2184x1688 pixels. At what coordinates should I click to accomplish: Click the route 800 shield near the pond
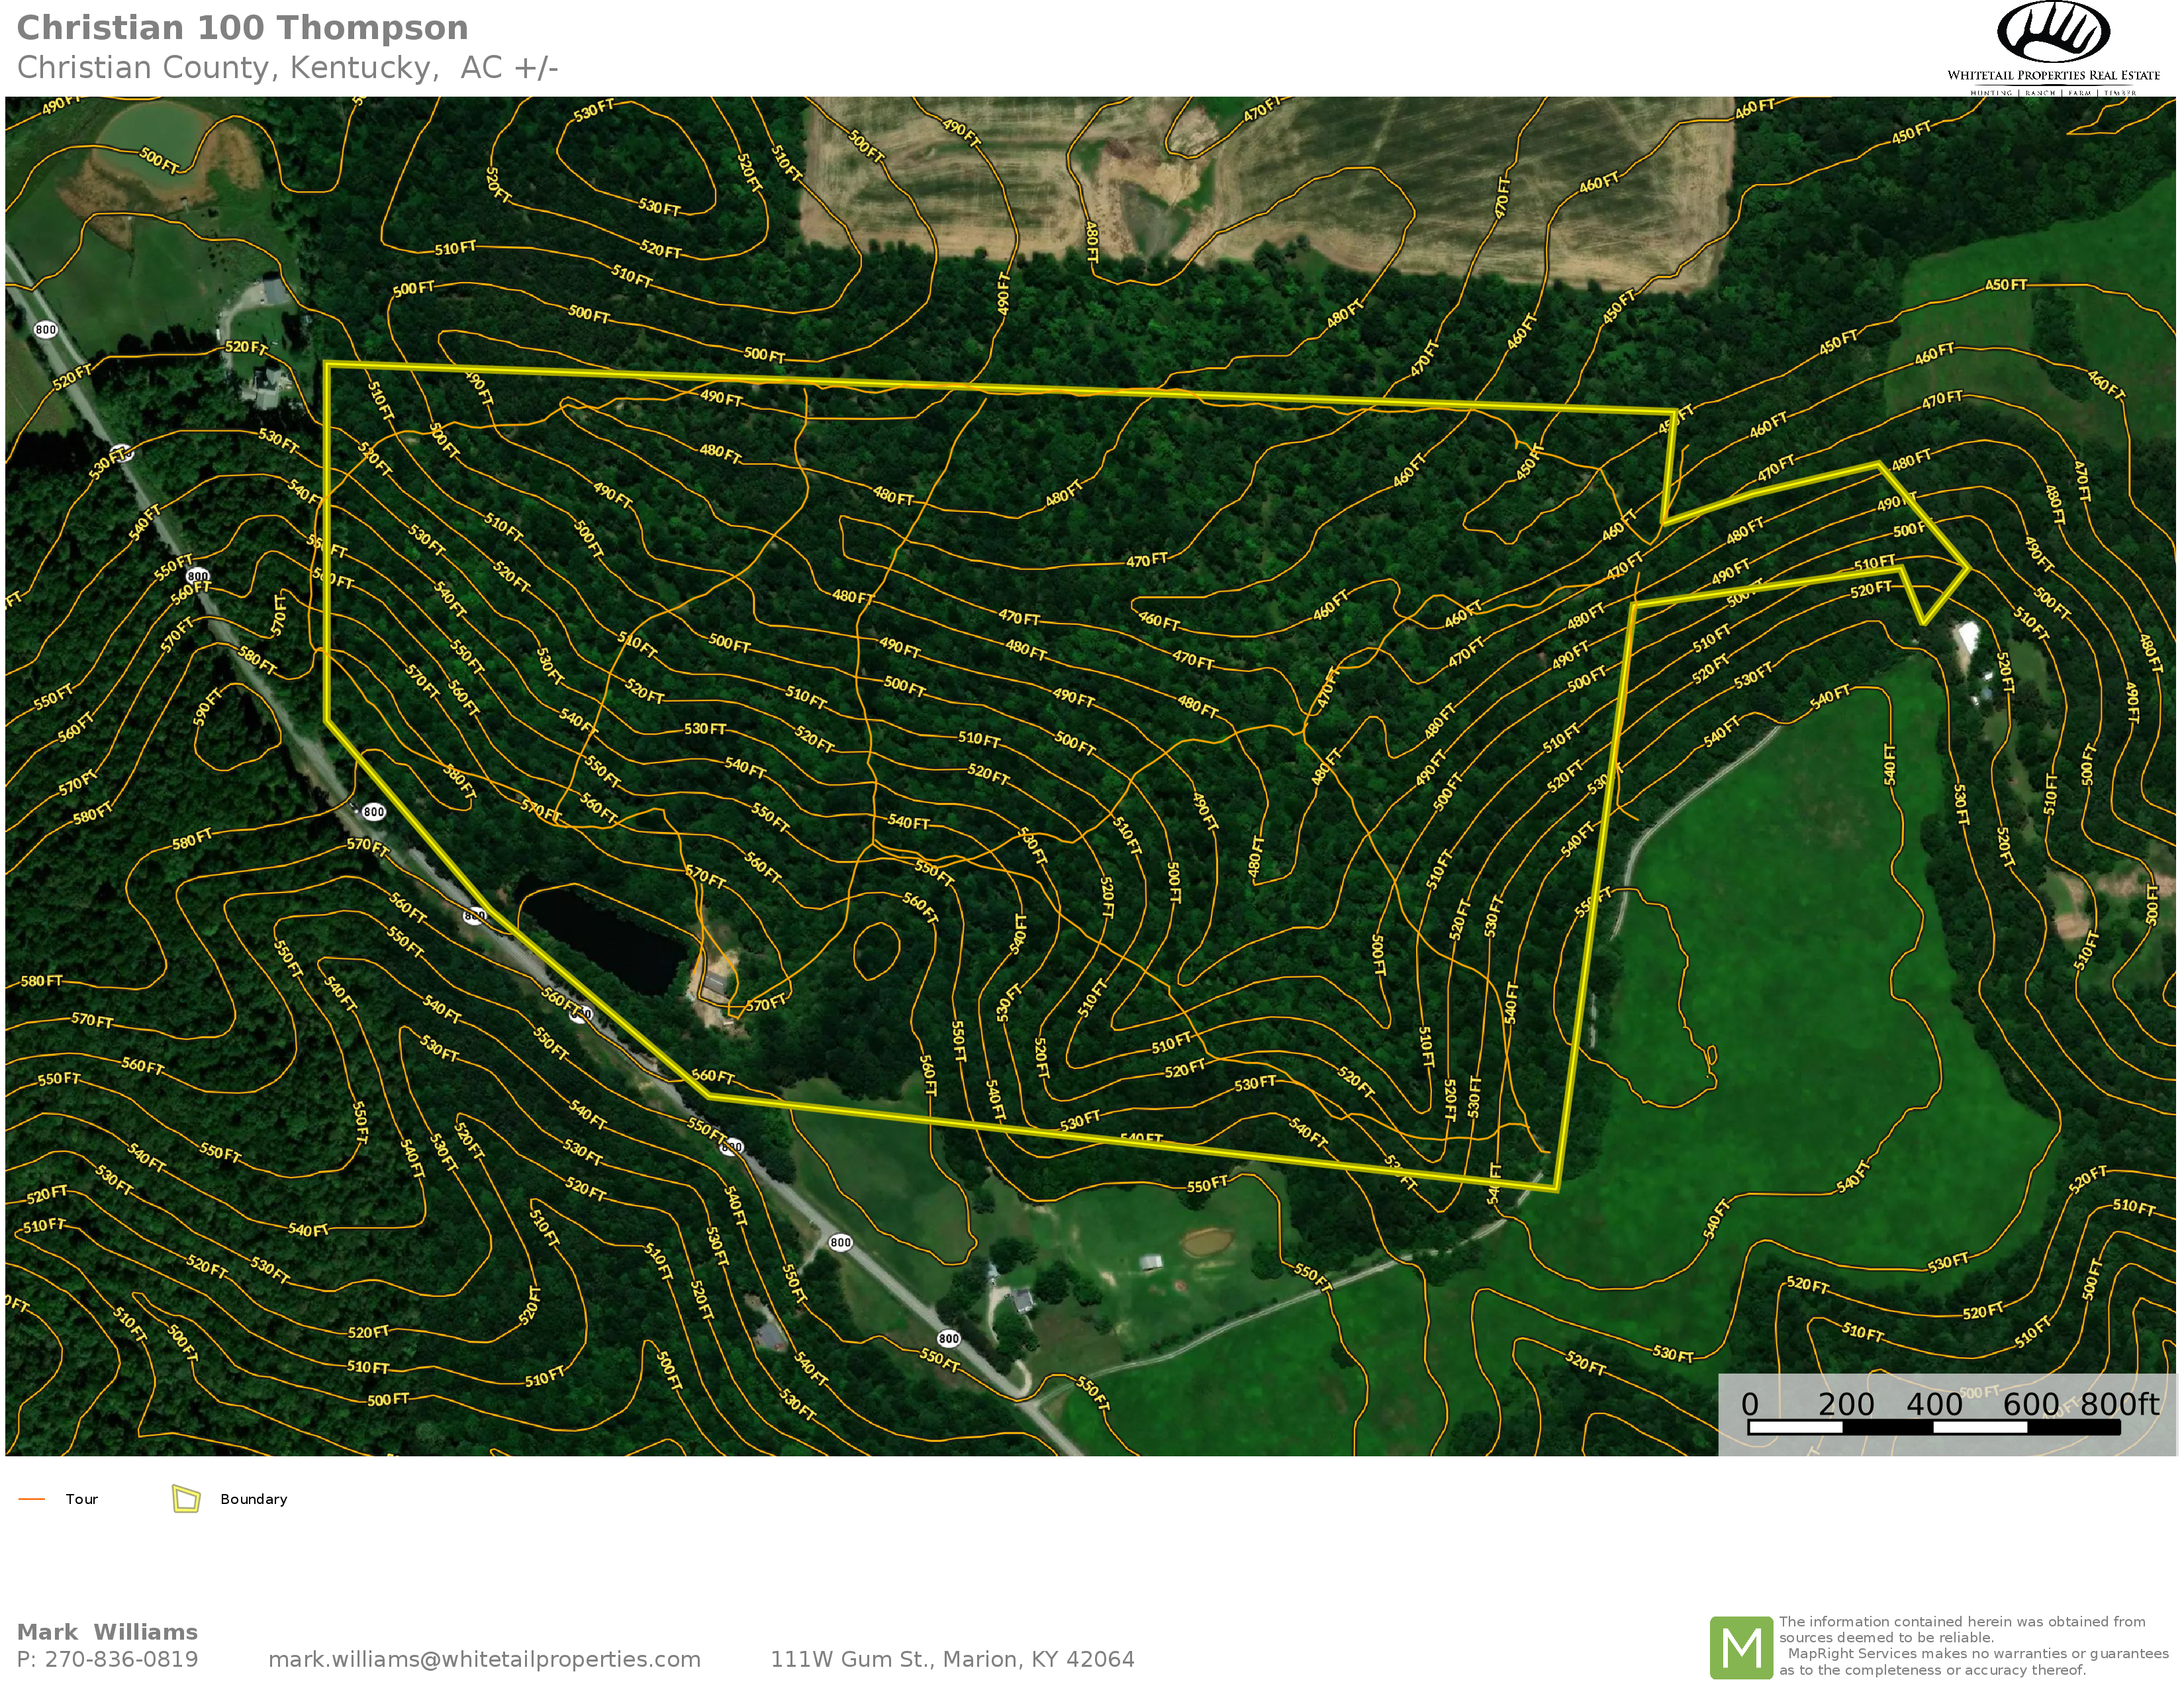[x=475, y=915]
